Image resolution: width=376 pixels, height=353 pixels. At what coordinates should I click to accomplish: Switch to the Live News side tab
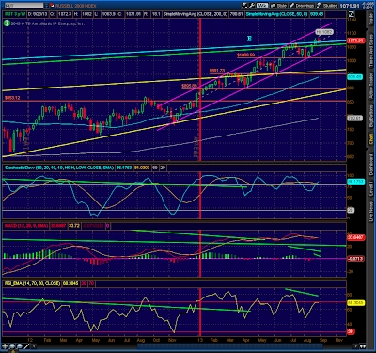[371, 212]
